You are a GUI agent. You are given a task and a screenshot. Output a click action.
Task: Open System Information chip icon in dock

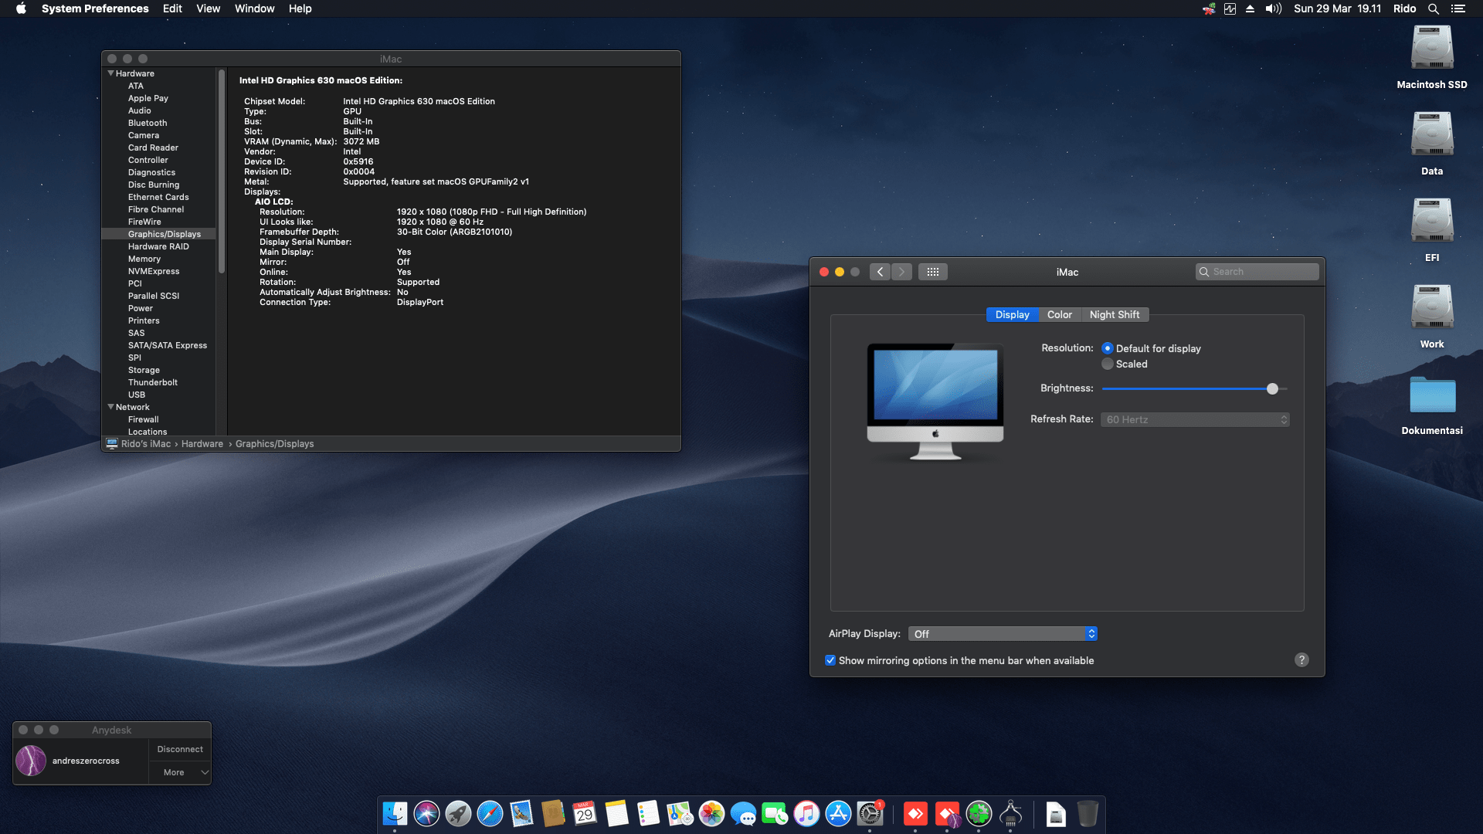click(x=1010, y=813)
